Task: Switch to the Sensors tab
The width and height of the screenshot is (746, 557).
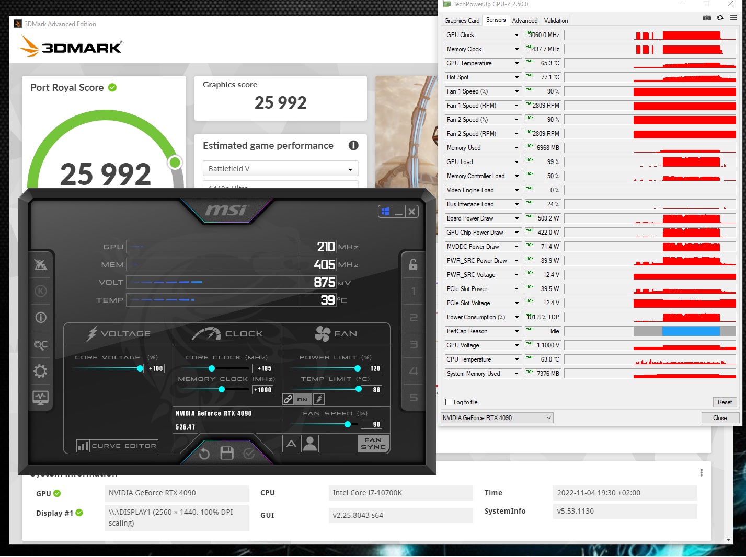Action: (496, 20)
